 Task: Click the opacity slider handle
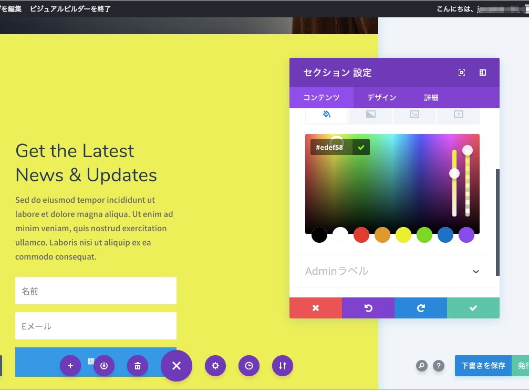pos(467,150)
